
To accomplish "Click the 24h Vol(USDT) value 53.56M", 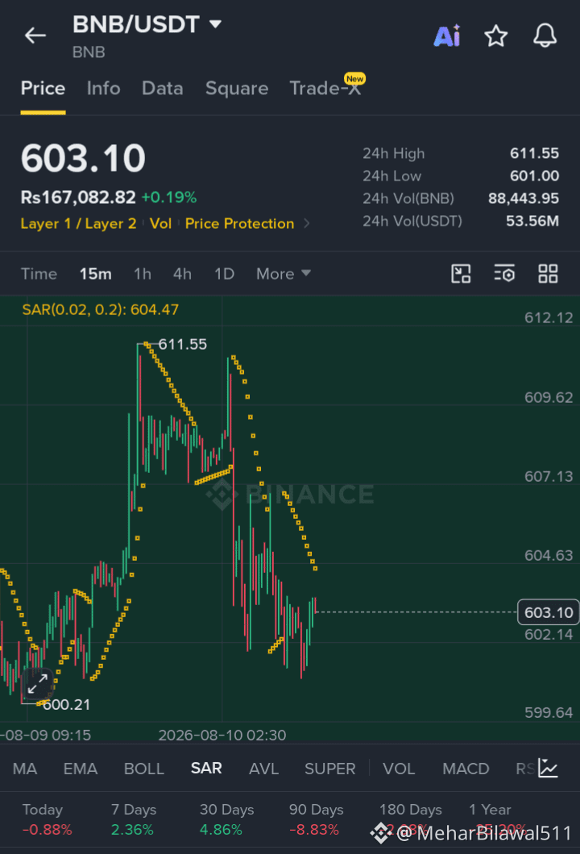I will click(532, 221).
